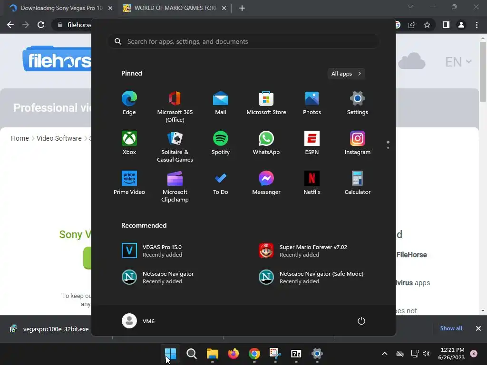Click the volume icon in the system tray
The height and width of the screenshot is (365, 487).
pyautogui.click(x=426, y=354)
